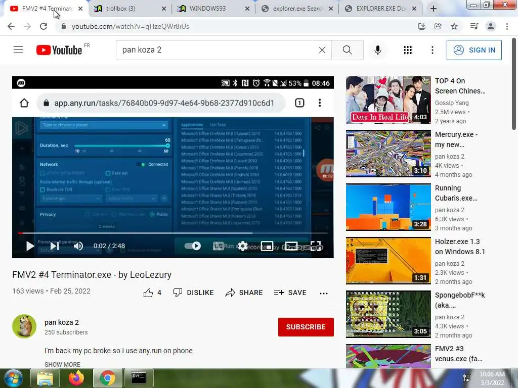Open Chrome three-dot menu
This screenshot has width=518, height=388.
(x=507, y=26)
